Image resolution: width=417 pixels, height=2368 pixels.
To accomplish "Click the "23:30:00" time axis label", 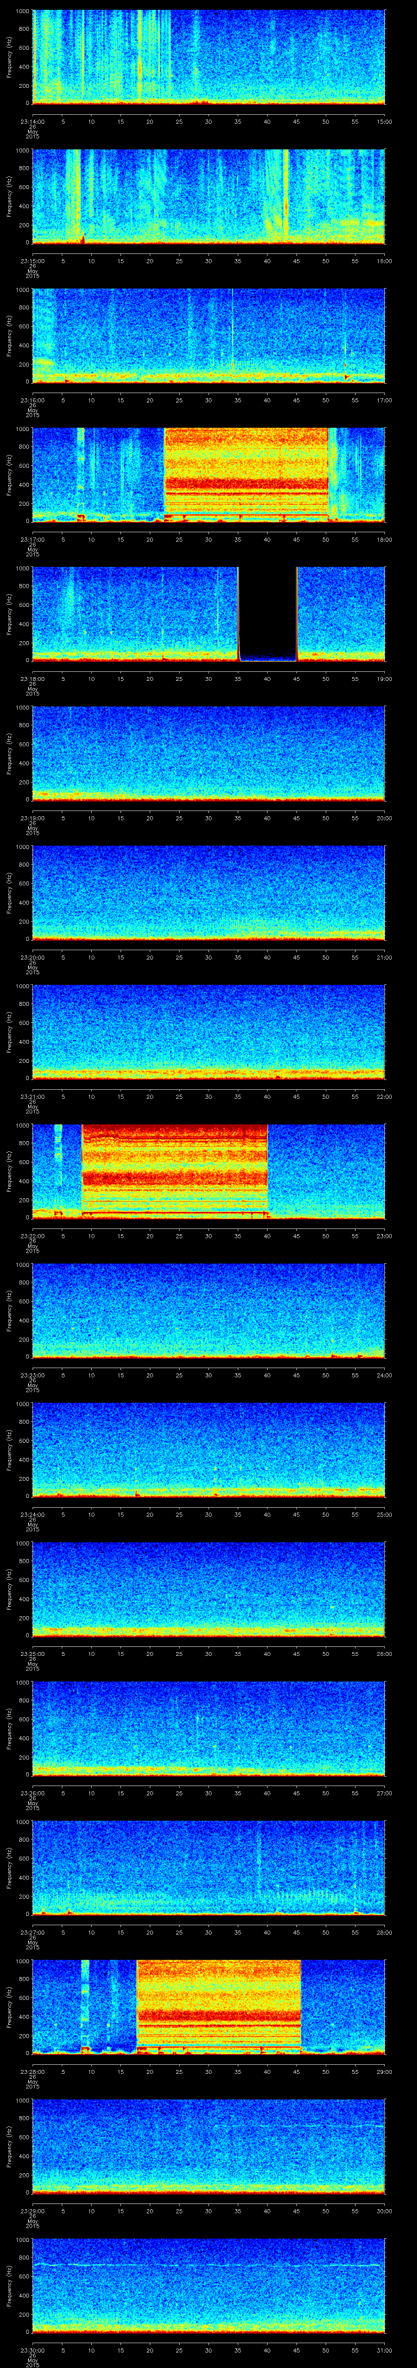I will 32,2350.
